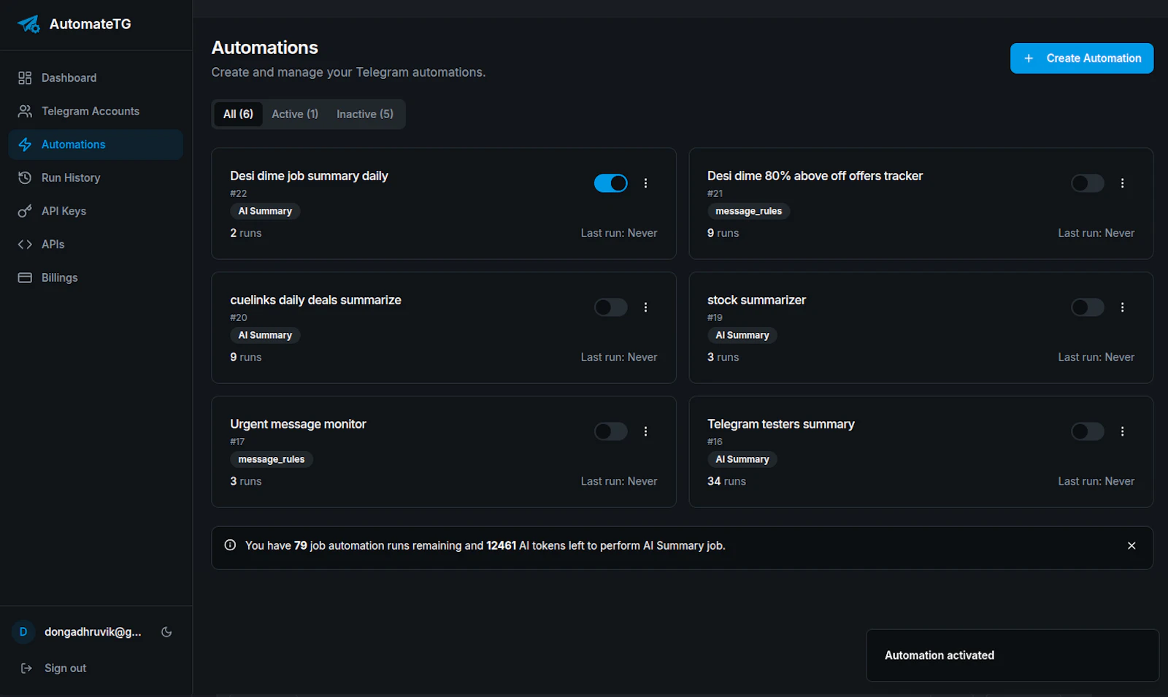The width and height of the screenshot is (1168, 697).
Task: Enable Desi dime 80% above off offers tracker
Action: (1088, 183)
